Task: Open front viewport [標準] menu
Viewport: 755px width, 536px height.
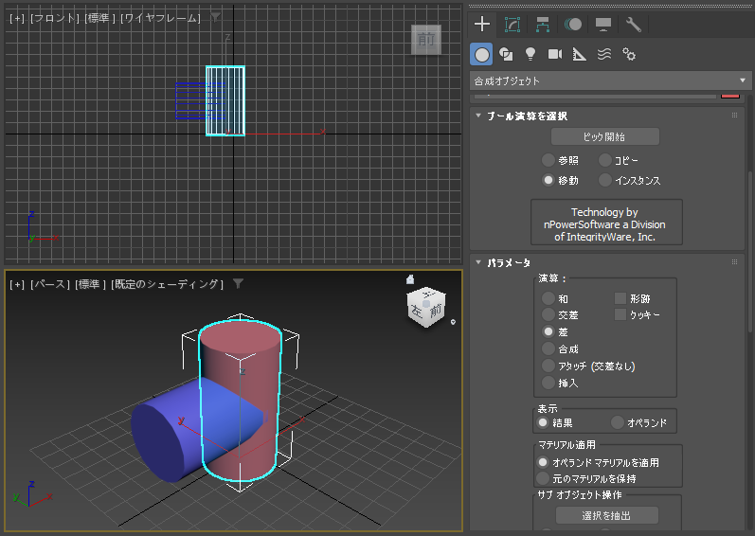Action: point(100,18)
